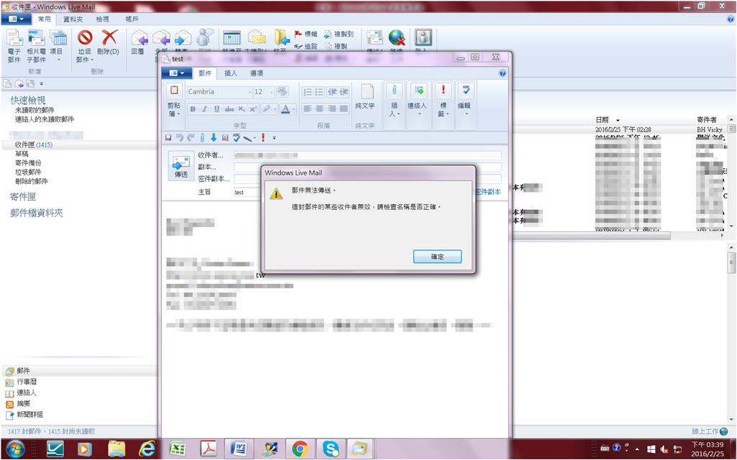The image size is (737, 460).
Task: Switch to 檢視 tab in main window
Action: 102,19
